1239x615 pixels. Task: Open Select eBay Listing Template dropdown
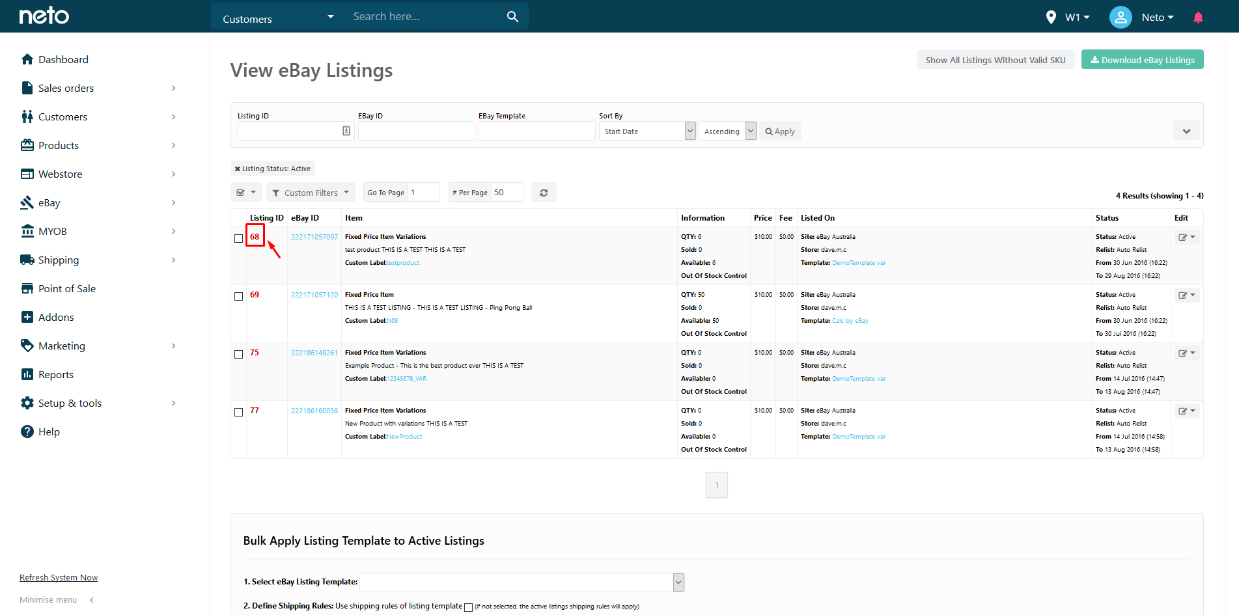(x=522, y=582)
